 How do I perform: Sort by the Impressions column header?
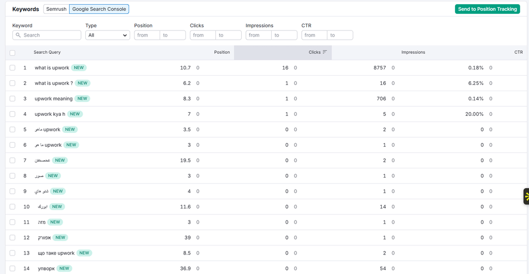click(x=413, y=52)
